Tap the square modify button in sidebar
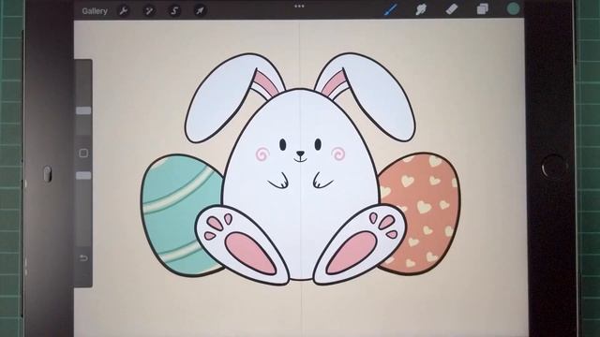 click(83, 154)
